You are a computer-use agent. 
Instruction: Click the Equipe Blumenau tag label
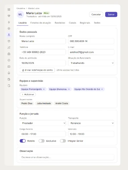[58, 89]
